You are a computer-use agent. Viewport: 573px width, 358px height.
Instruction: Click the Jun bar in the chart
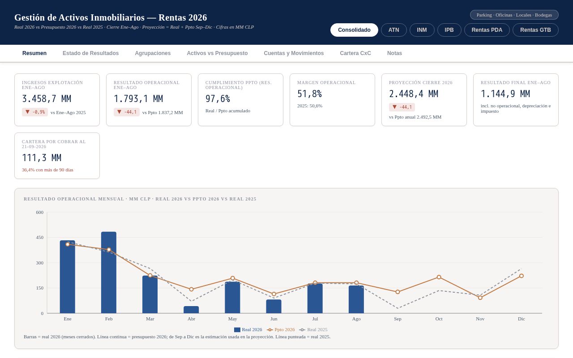pyautogui.click(x=274, y=307)
